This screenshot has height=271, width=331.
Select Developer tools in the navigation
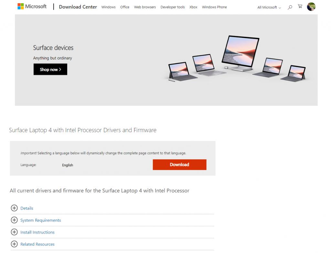point(173,7)
